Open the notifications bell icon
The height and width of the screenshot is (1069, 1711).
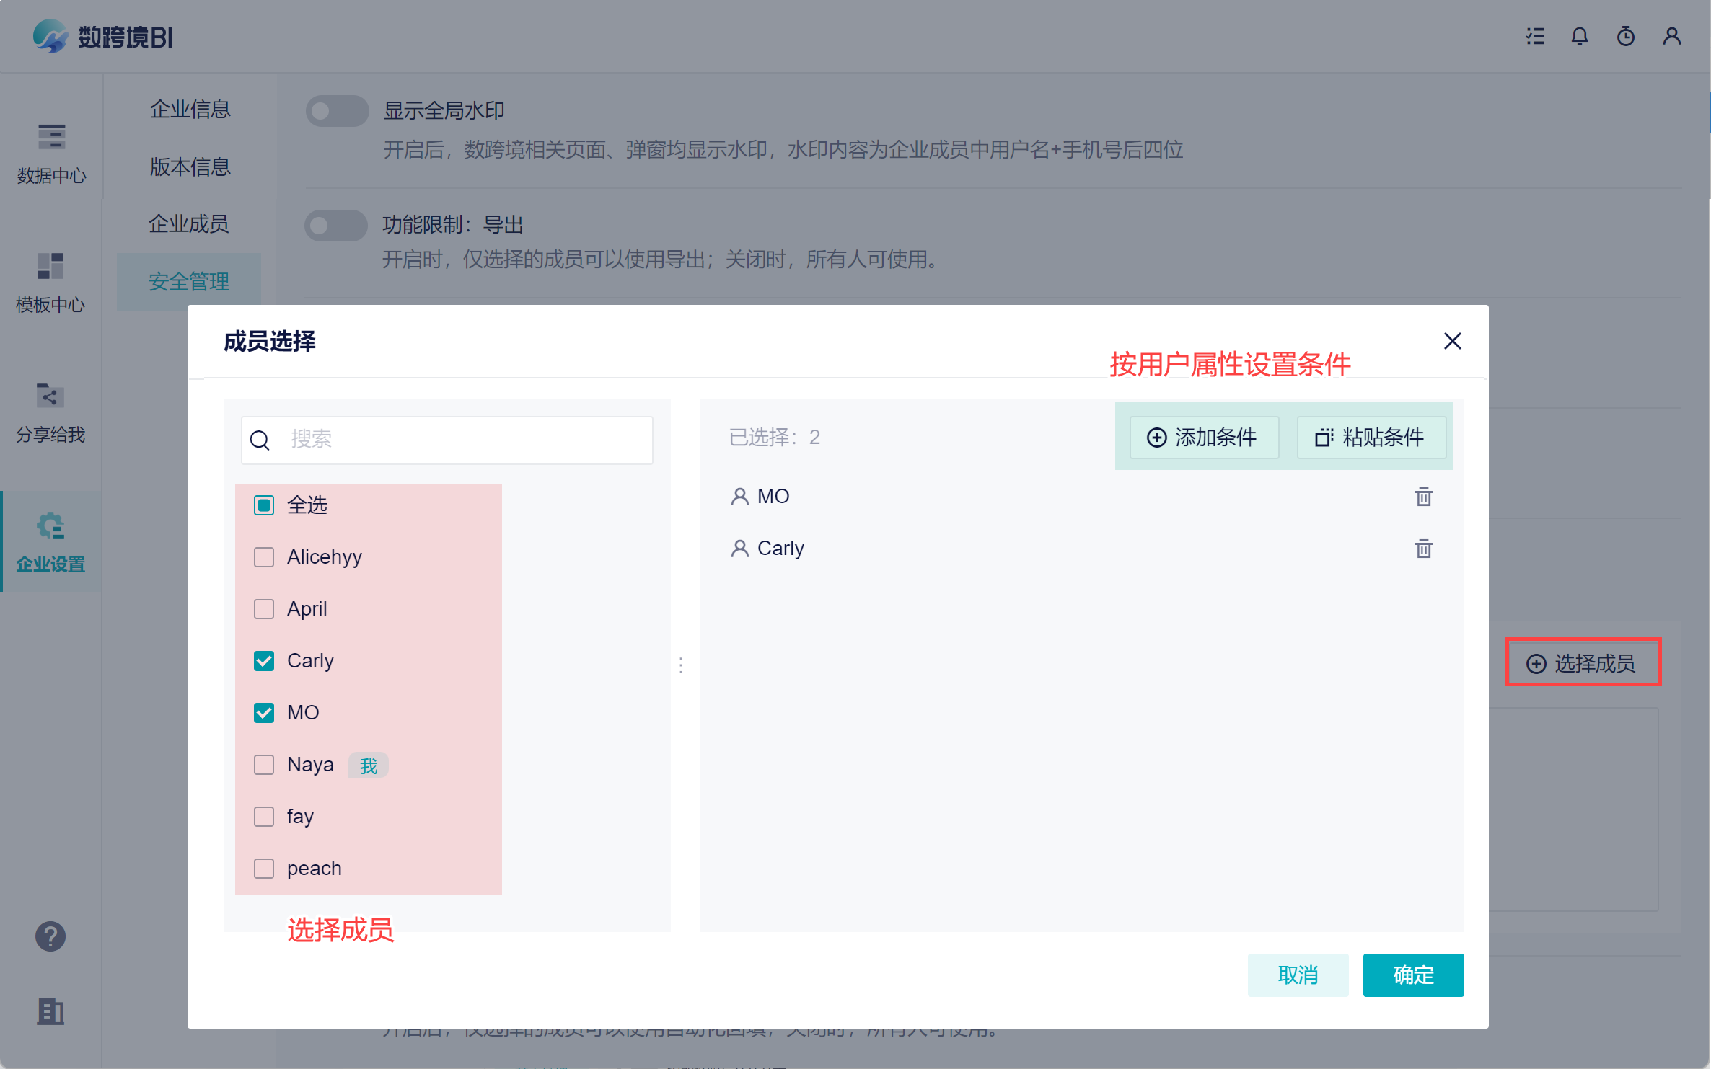point(1580,36)
